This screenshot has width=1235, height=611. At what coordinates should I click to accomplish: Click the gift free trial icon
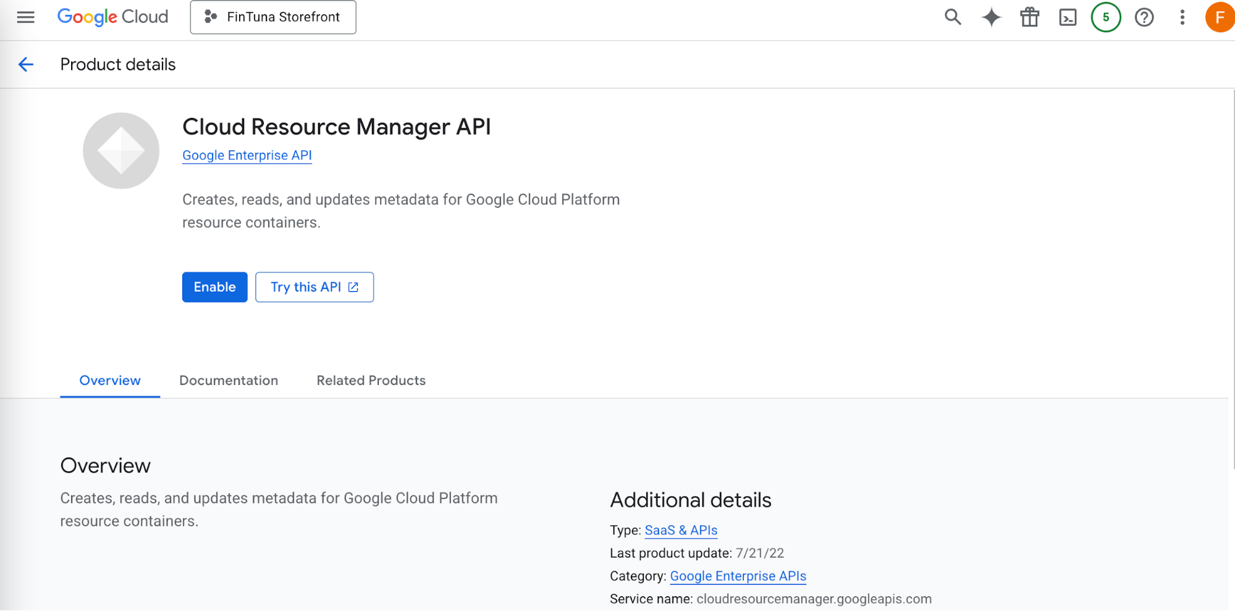pos(1029,17)
